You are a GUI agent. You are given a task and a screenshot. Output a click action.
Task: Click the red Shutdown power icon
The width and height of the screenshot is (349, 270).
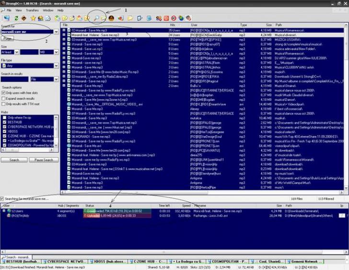click(x=165, y=18)
